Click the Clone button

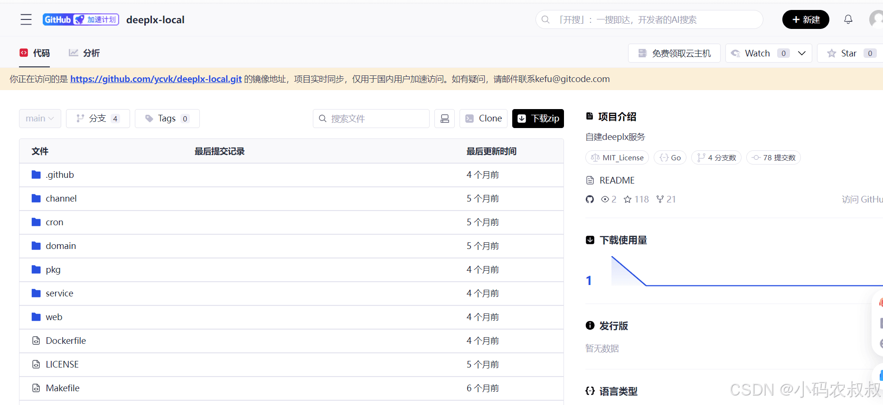[x=483, y=119]
